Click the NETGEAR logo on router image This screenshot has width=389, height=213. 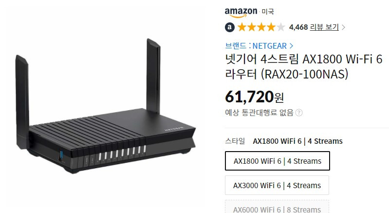coord(174,129)
